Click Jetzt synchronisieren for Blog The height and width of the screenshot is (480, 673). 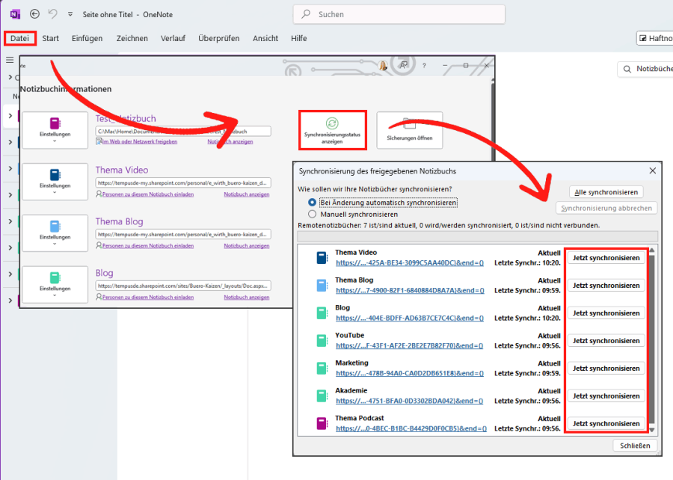tap(606, 313)
